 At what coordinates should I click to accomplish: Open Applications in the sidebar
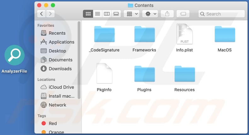[x=57, y=42]
